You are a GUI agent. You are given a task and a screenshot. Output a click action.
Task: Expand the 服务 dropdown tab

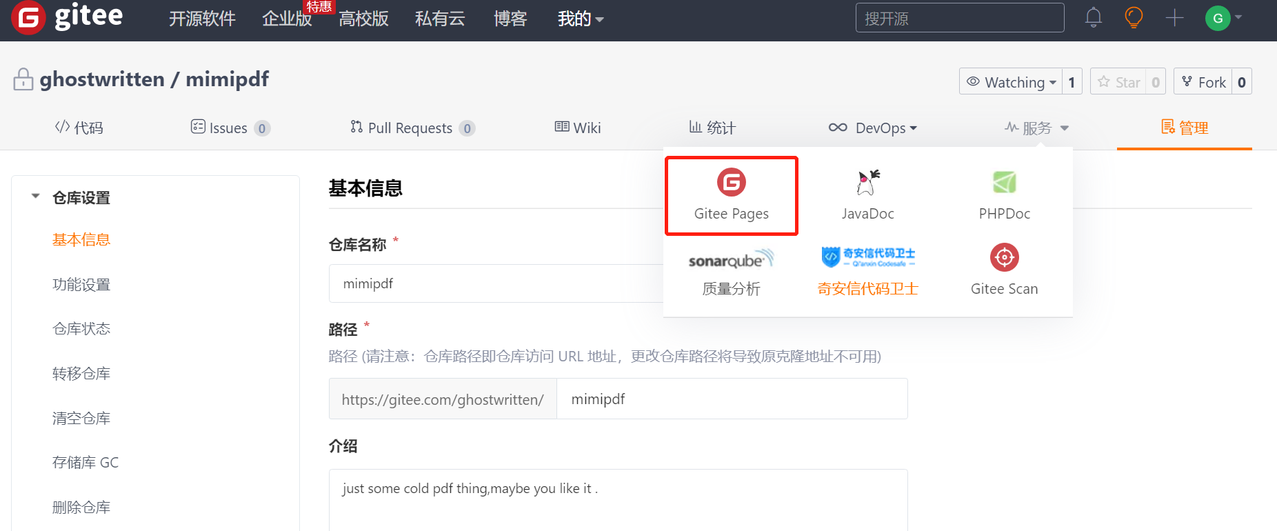click(1036, 128)
